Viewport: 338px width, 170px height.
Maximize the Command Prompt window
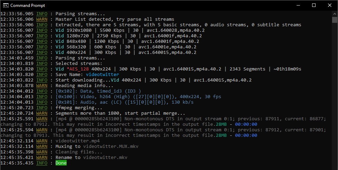pyautogui.click(x=314, y=6)
